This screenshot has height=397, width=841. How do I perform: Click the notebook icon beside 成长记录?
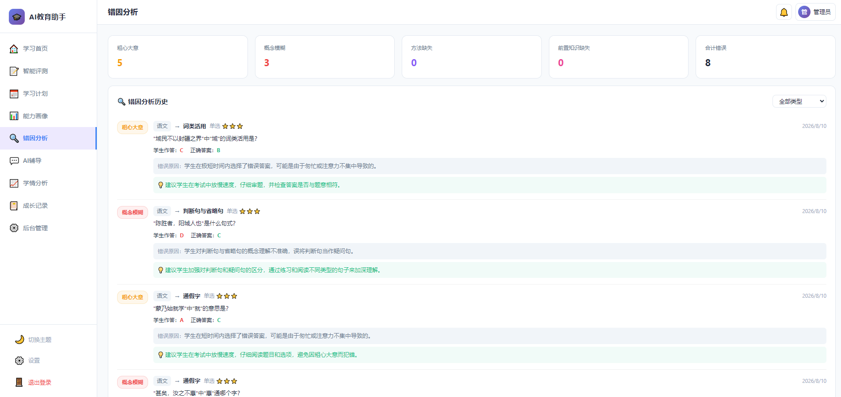[x=14, y=206]
